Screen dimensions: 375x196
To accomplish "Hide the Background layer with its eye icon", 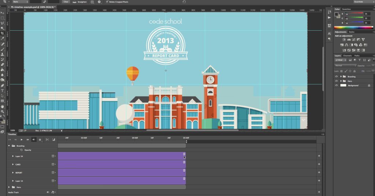I will (x=337, y=85).
